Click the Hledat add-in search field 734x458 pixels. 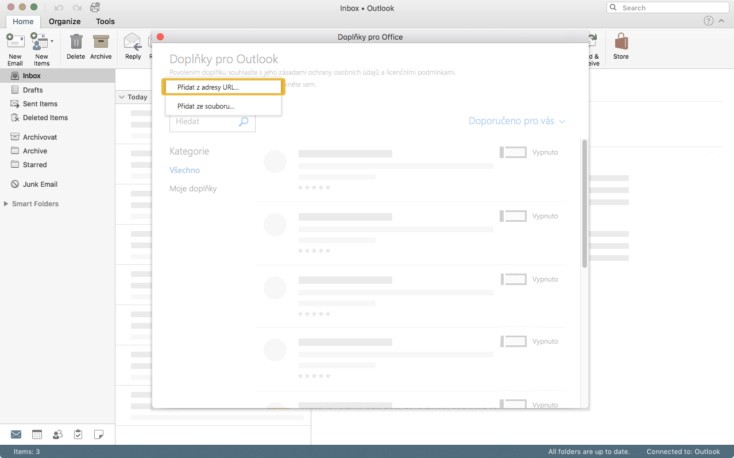coord(213,121)
